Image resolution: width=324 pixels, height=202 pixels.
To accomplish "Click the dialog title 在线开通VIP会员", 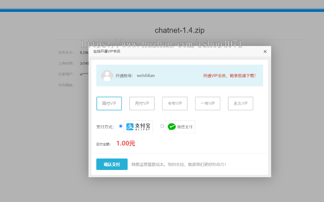I will pos(107,51).
